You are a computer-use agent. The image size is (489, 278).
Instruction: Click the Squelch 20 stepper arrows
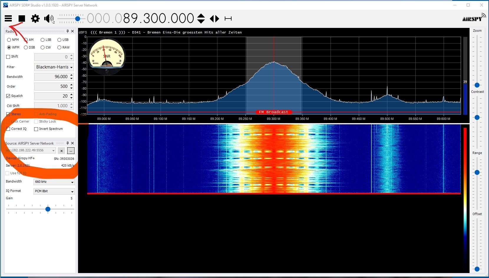point(71,96)
